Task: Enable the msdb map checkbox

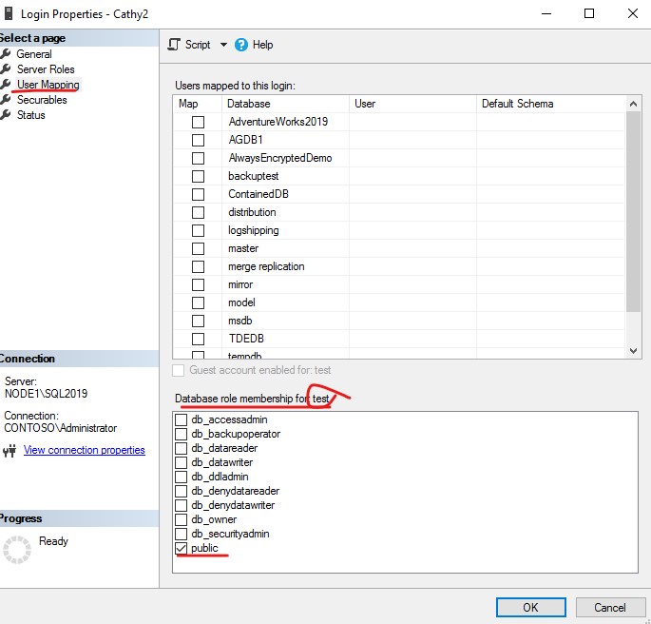Action: (198, 321)
